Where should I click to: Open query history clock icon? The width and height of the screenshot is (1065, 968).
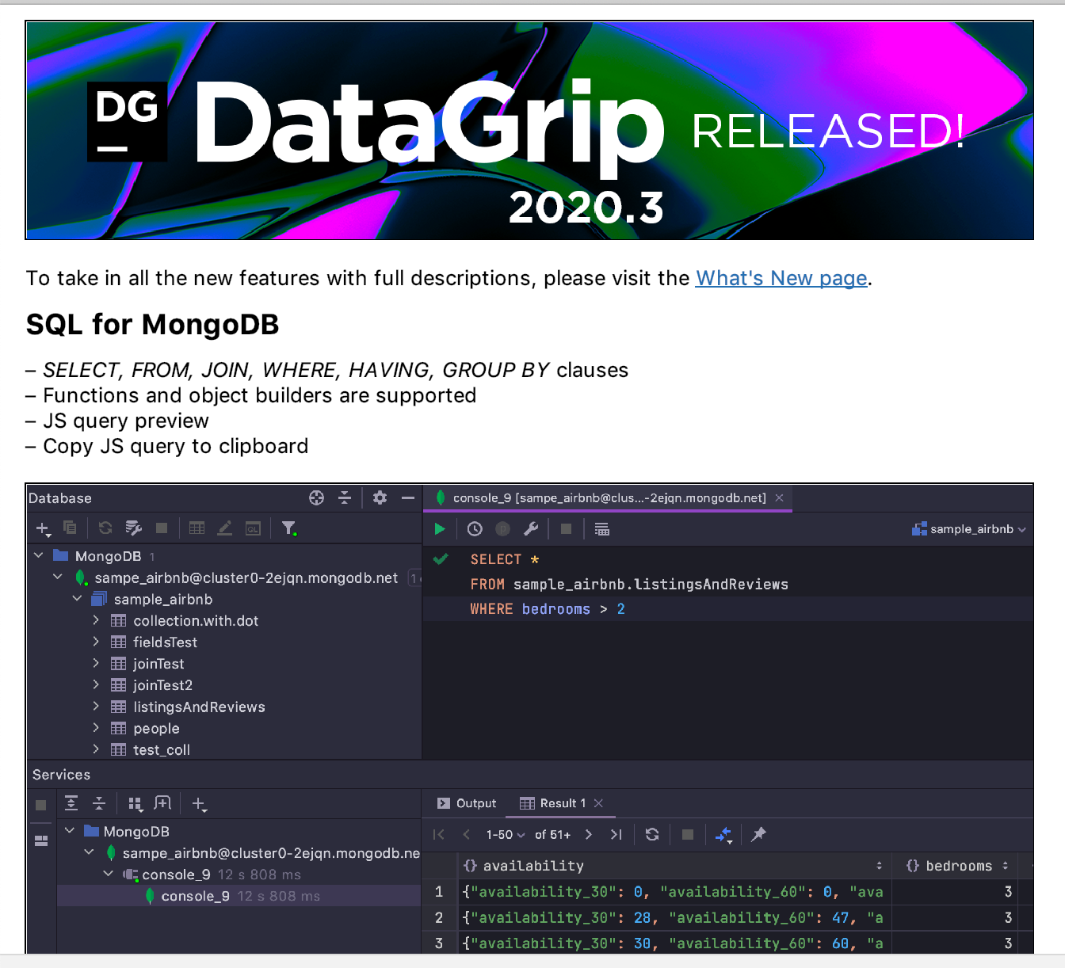coord(475,529)
